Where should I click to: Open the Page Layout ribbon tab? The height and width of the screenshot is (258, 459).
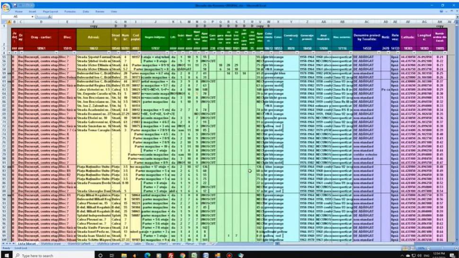(50, 11)
